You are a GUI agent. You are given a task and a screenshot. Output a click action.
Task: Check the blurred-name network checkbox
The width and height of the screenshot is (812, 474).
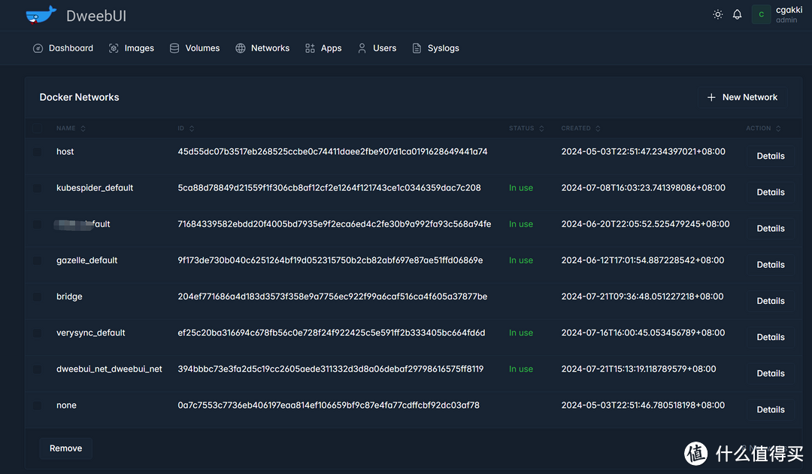click(x=38, y=224)
